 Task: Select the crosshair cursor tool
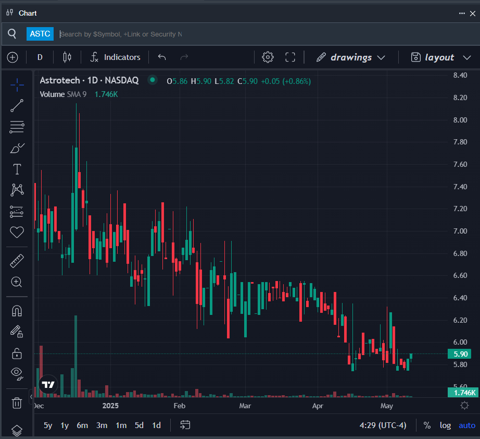17,85
